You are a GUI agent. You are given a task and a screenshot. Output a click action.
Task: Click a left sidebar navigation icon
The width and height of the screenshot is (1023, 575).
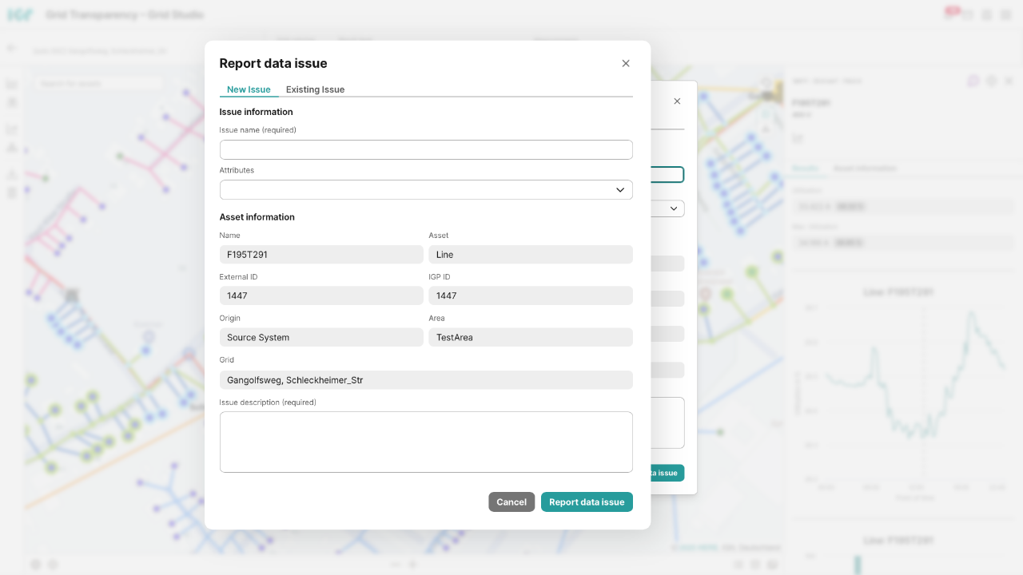11,83
